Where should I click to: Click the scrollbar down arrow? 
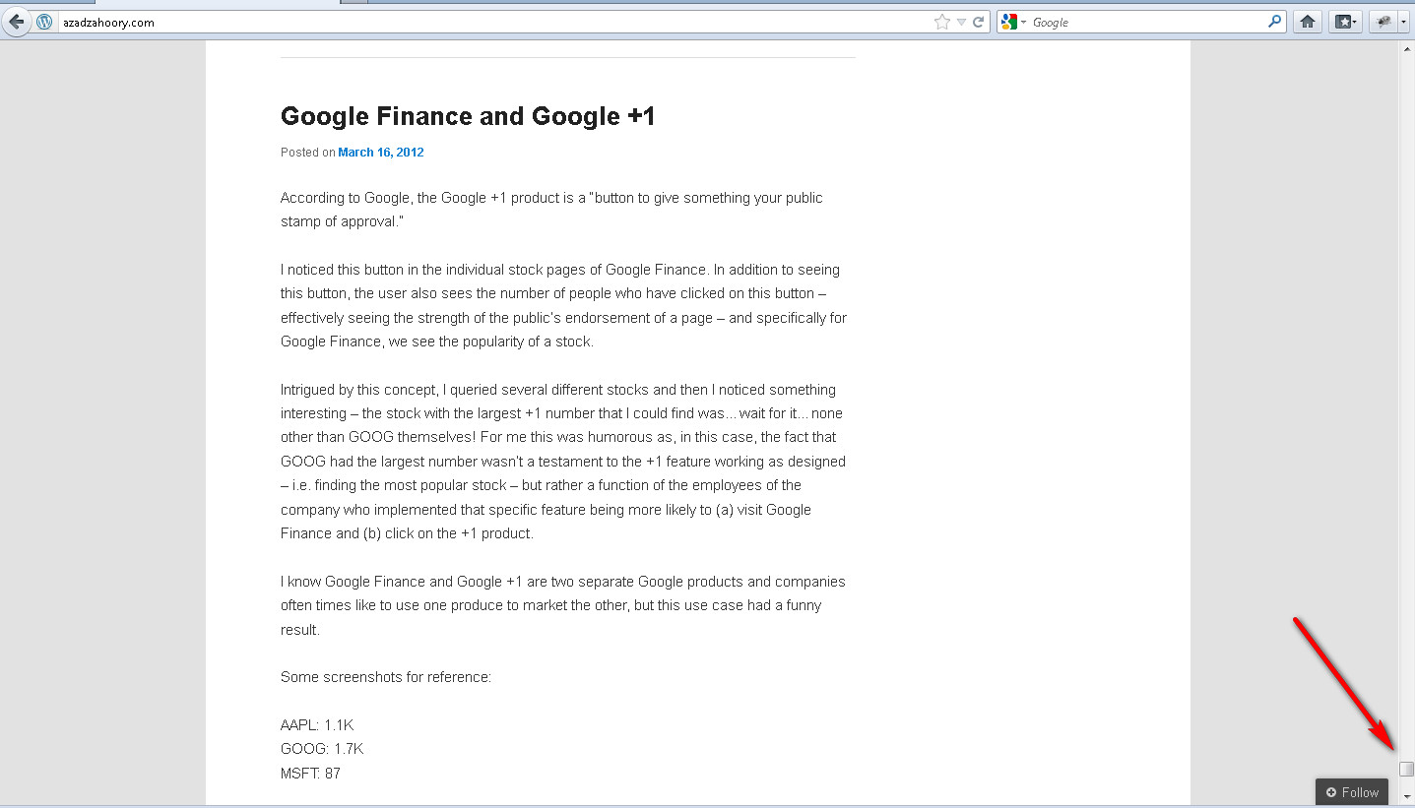pos(1407,795)
